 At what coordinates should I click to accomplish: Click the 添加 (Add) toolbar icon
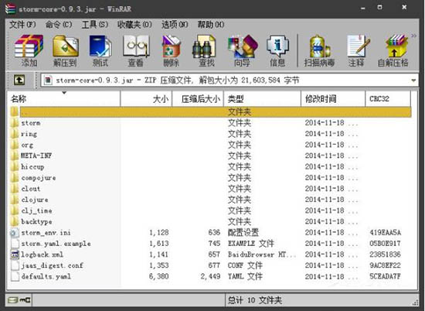point(29,51)
